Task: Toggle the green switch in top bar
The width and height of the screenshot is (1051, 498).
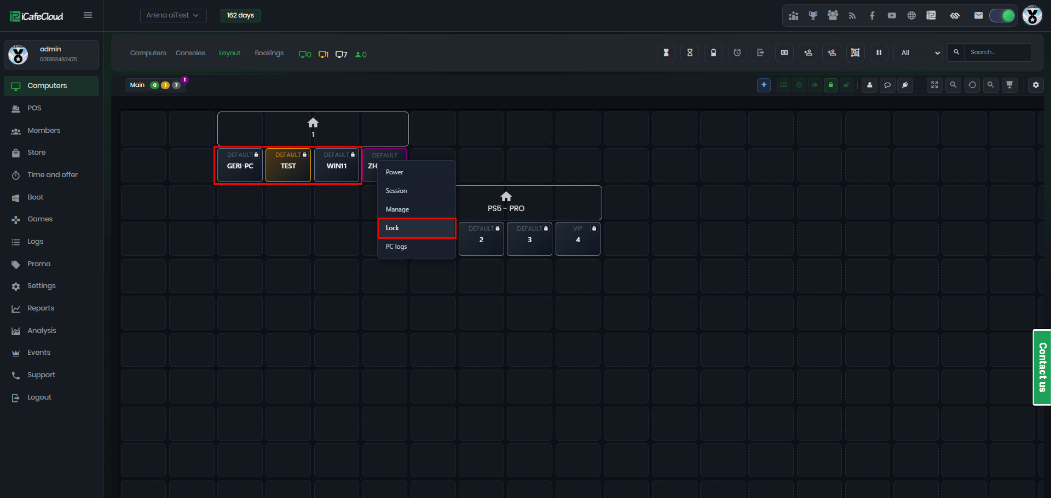Action: [x=1002, y=15]
